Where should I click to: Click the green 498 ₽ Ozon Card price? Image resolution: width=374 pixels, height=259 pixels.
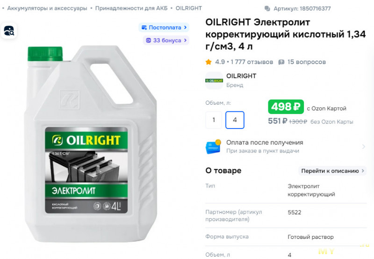[x=286, y=107]
